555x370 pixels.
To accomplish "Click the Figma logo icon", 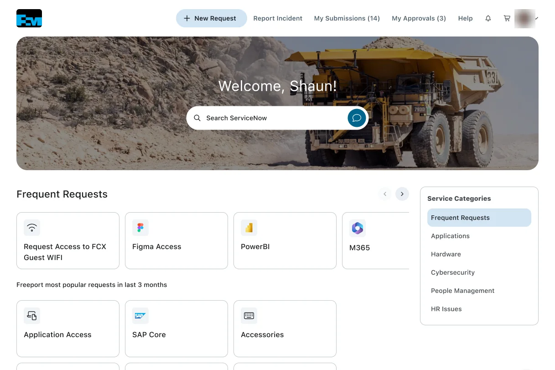I will click(x=140, y=228).
